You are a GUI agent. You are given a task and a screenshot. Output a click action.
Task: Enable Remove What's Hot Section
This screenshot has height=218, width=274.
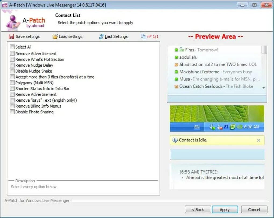[x=12, y=59]
